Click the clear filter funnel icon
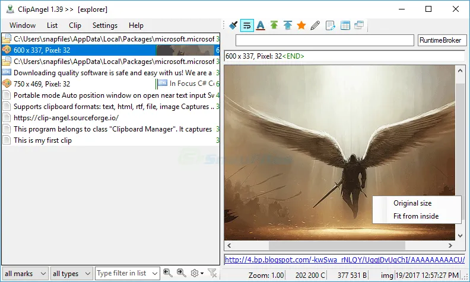 (x=212, y=273)
